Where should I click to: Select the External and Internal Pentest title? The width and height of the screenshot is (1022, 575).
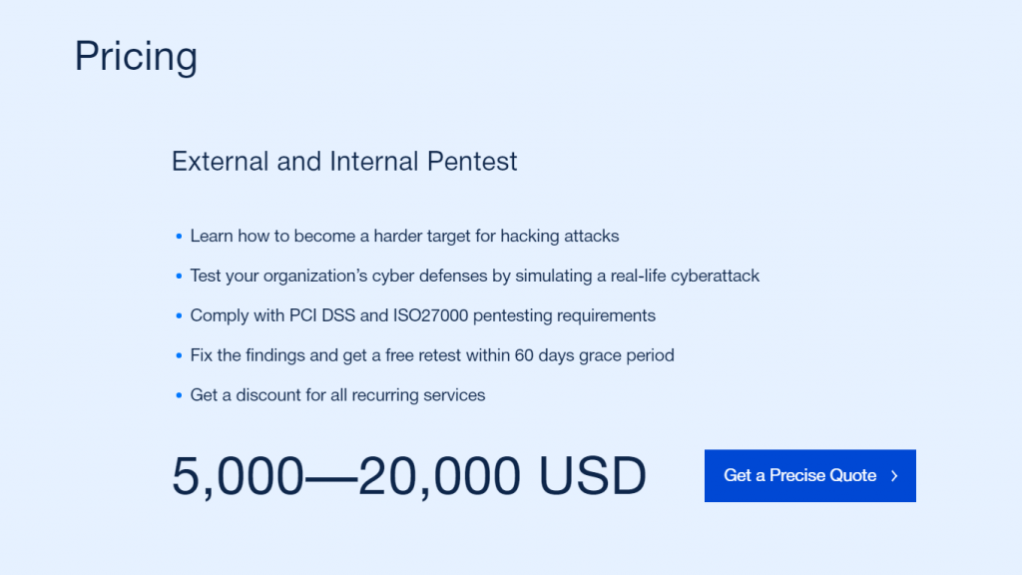tap(345, 161)
